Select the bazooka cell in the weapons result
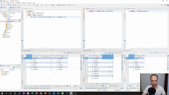Viewport: 169px width, 95px height. pos(139,69)
